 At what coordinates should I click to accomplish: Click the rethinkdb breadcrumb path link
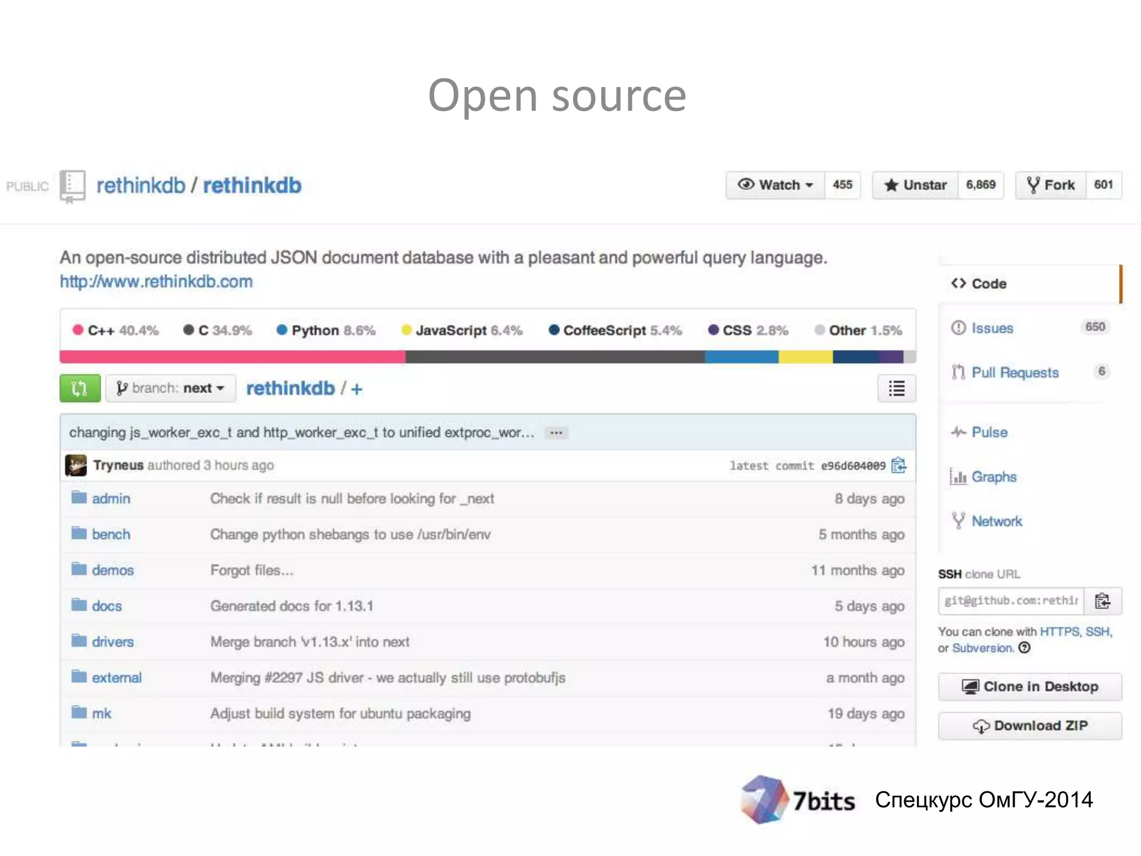click(290, 388)
